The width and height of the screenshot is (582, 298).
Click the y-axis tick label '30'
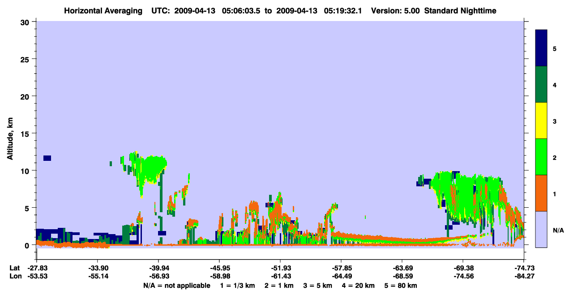point(26,22)
